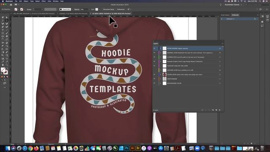Show the HEATHER LAYER visibility
270x152 pixels.
click(154, 70)
